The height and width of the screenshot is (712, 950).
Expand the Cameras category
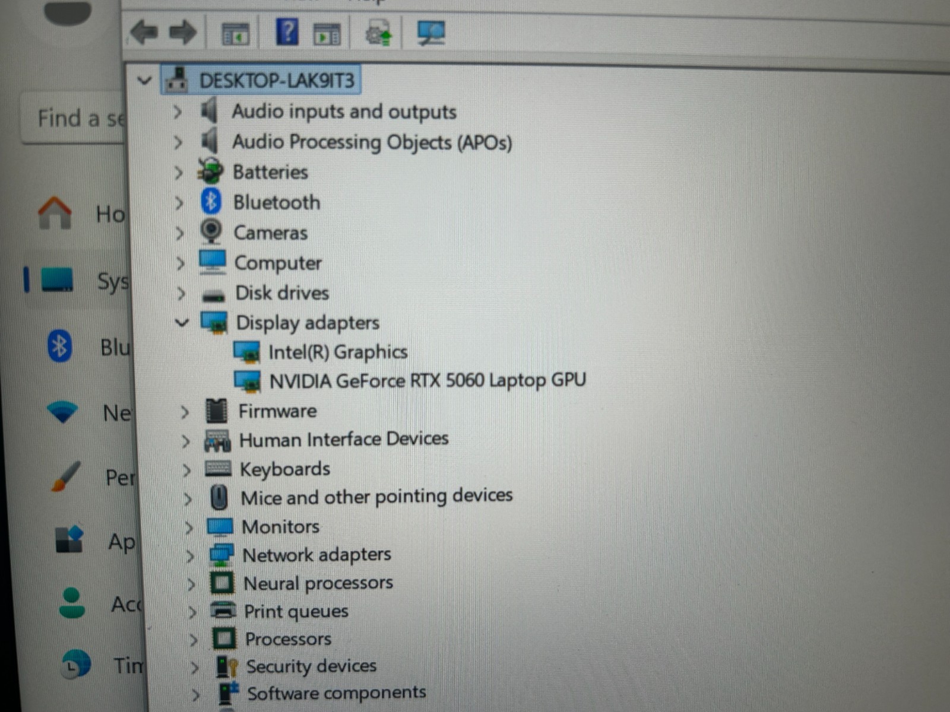click(179, 233)
